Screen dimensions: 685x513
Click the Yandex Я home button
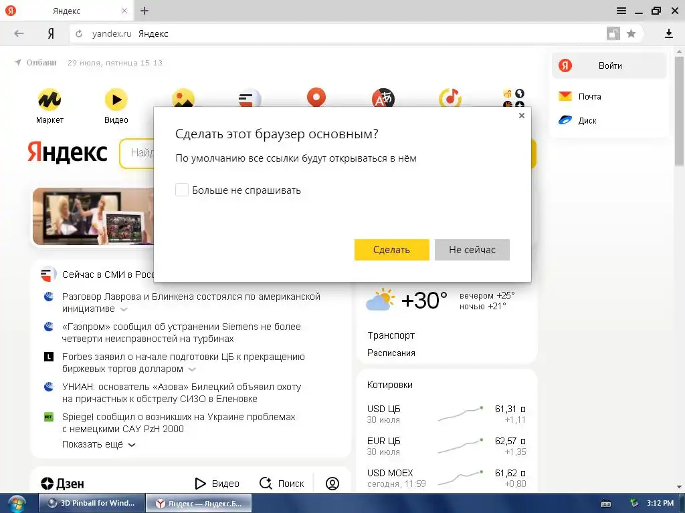51,33
